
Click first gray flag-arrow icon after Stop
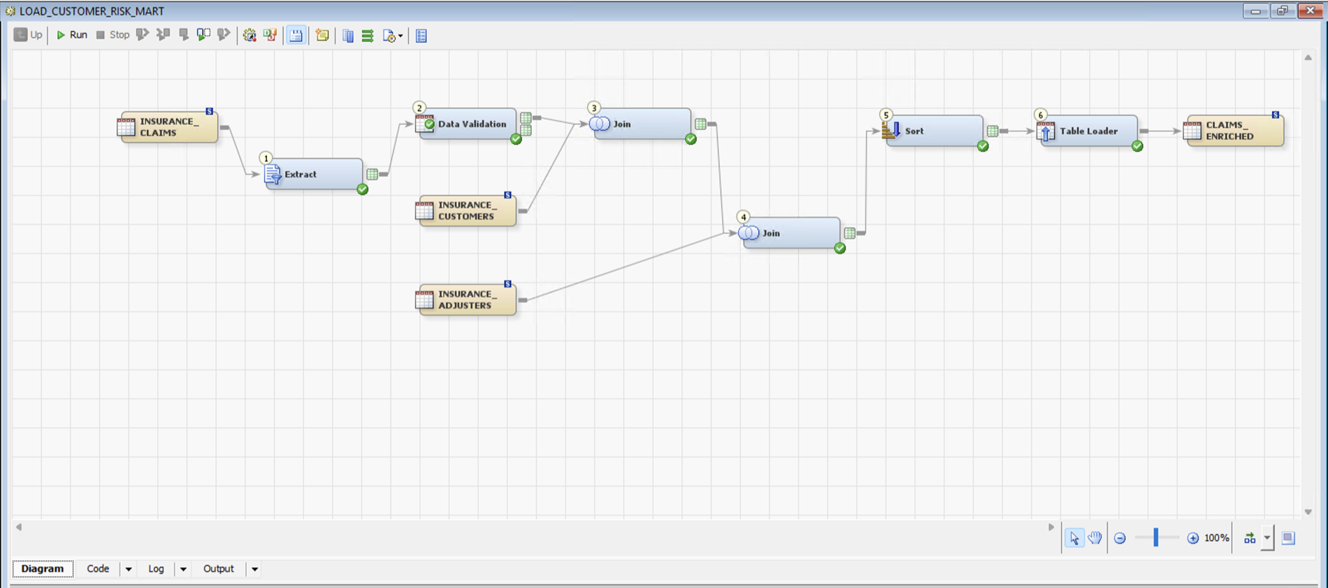(x=143, y=34)
